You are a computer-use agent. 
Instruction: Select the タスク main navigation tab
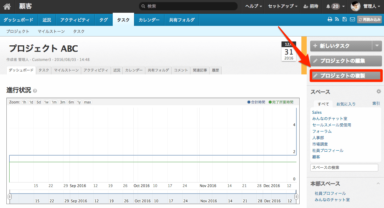pos(123,20)
